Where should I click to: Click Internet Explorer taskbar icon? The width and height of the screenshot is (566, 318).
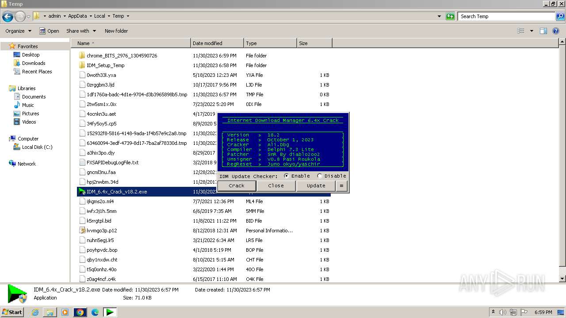click(x=35, y=312)
